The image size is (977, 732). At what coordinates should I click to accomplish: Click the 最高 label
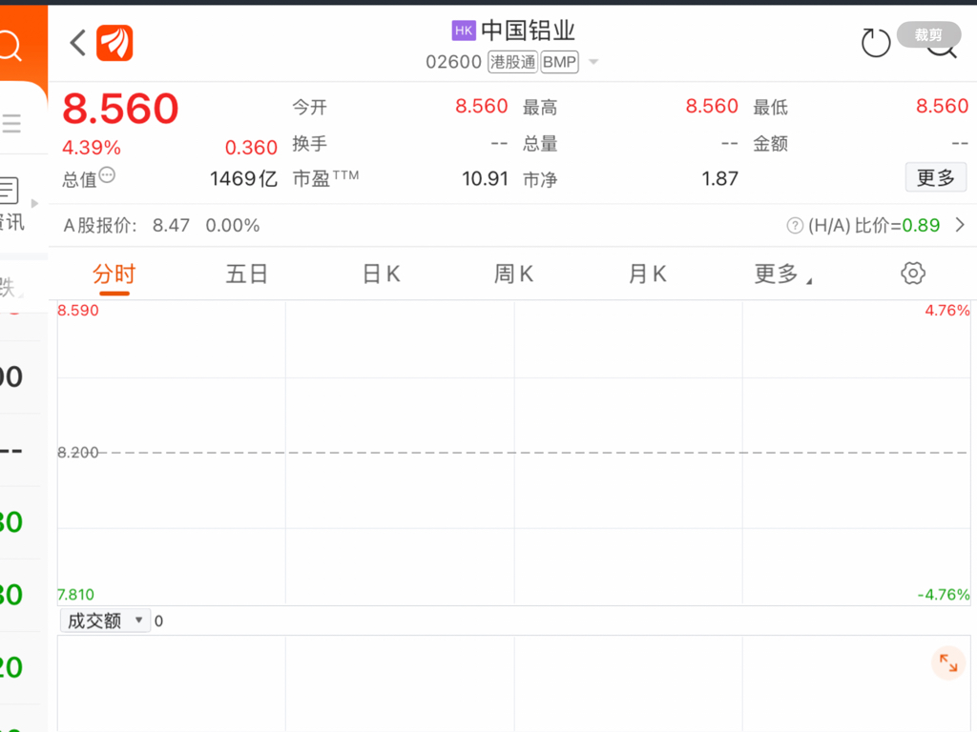540,107
